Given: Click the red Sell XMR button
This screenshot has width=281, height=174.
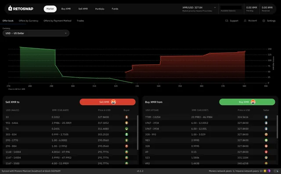Looking at the screenshot, I should (x=108, y=102).
